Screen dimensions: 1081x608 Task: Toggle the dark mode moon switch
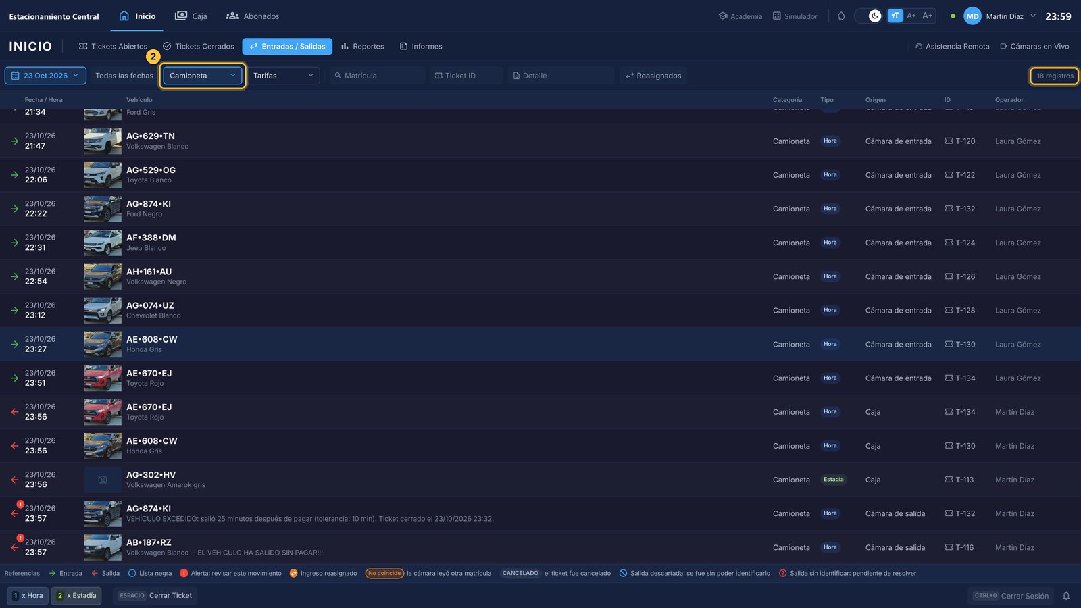[868, 16]
